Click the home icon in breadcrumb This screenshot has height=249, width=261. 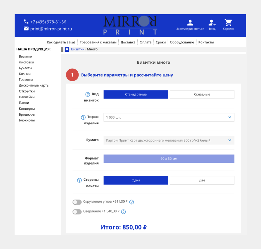click(x=67, y=49)
